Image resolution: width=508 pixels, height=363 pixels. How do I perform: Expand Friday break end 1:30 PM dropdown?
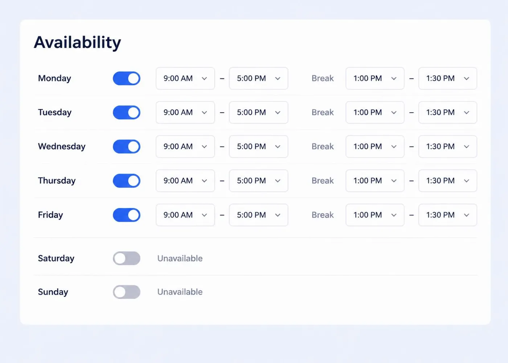448,215
